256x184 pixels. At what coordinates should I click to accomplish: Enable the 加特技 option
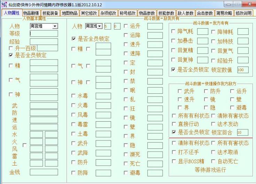tap(213, 41)
